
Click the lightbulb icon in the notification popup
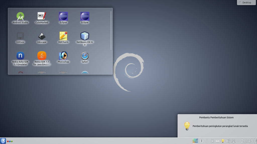(187, 126)
